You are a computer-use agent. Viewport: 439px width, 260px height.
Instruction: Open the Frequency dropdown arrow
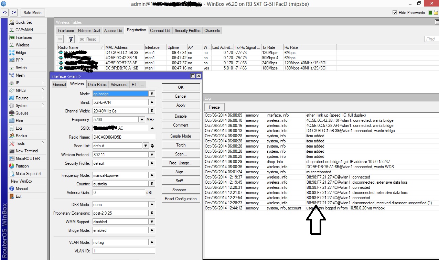tap(142, 120)
